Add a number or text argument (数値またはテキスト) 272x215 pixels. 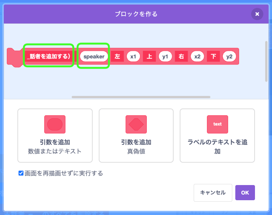(x=55, y=135)
